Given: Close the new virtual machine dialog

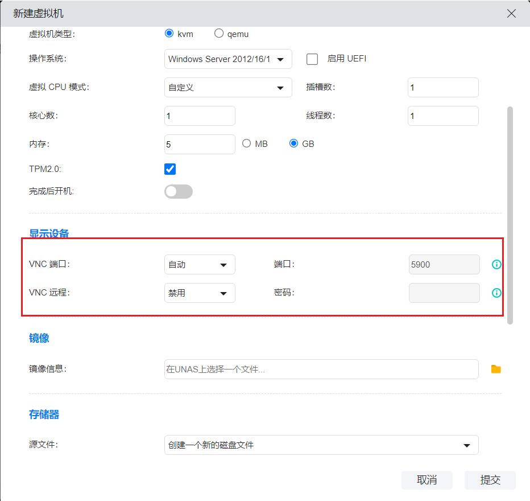Looking at the screenshot, I should [x=511, y=14].
